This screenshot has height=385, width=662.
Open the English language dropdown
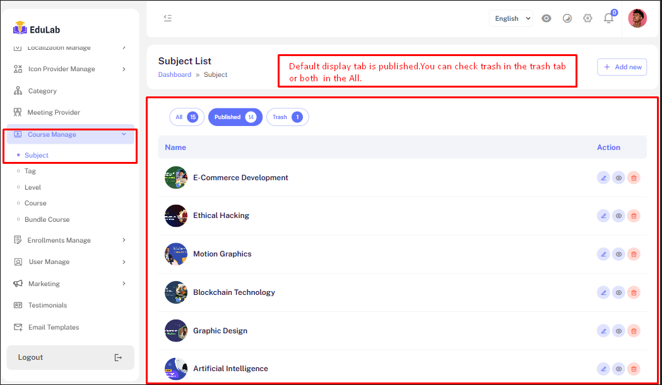(x=511, y=18)
